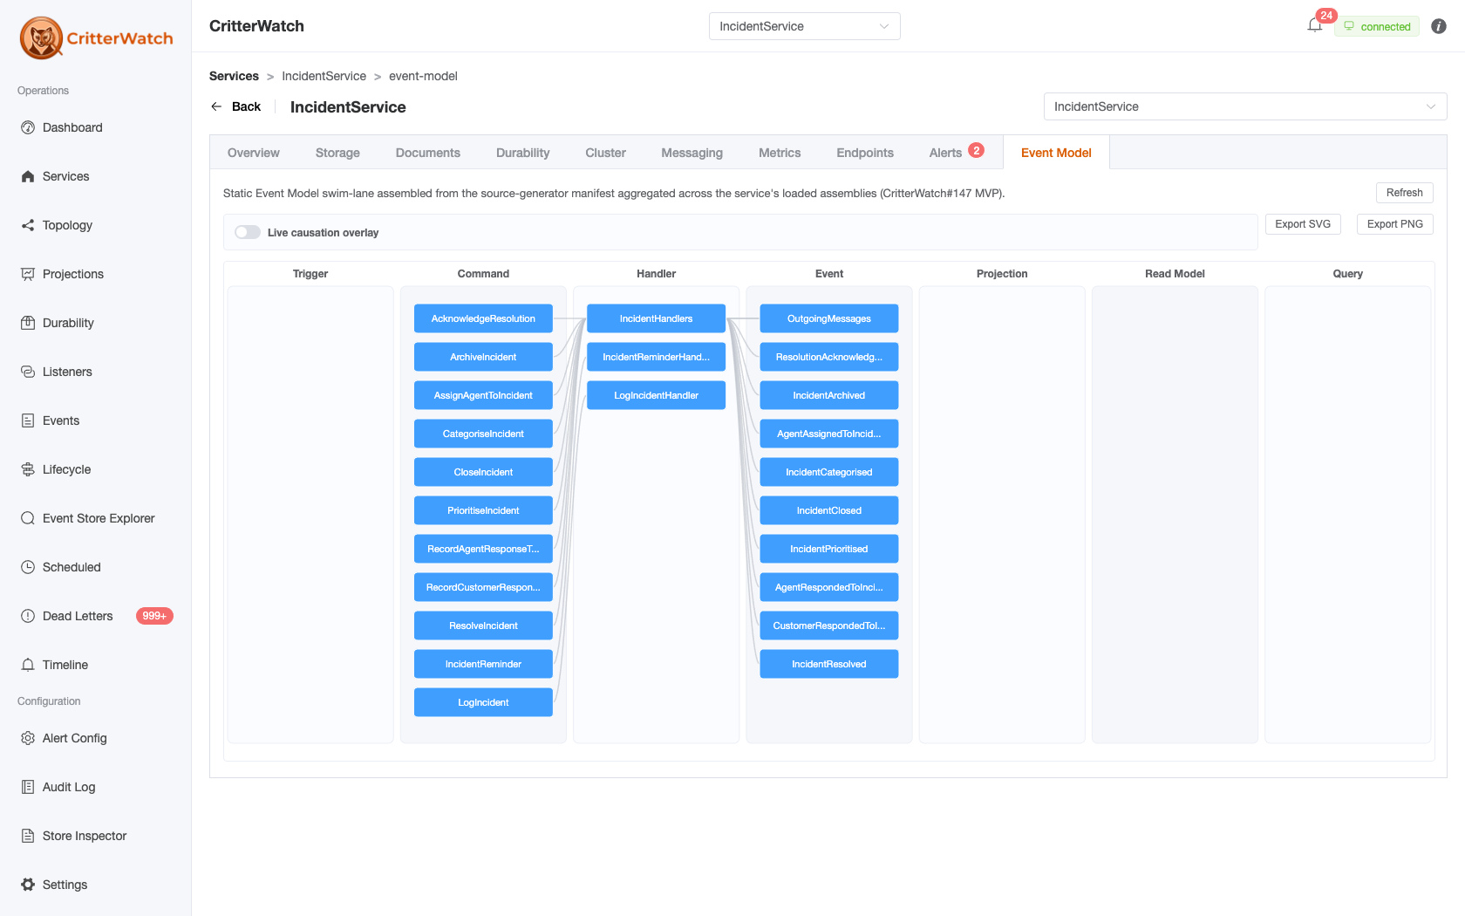Click the Refresh button

pyautogui.click(x=1405, y=193)
